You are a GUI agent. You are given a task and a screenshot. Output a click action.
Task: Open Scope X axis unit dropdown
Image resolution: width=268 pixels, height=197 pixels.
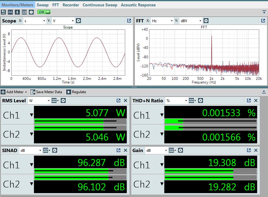pos(35,21)
